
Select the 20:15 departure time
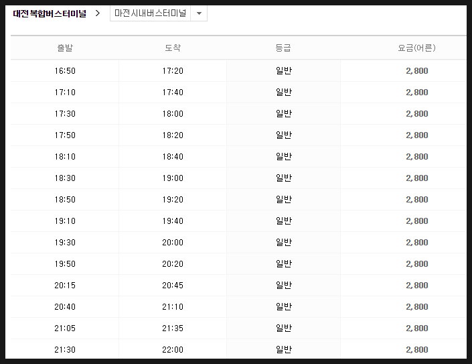(65, 286)
